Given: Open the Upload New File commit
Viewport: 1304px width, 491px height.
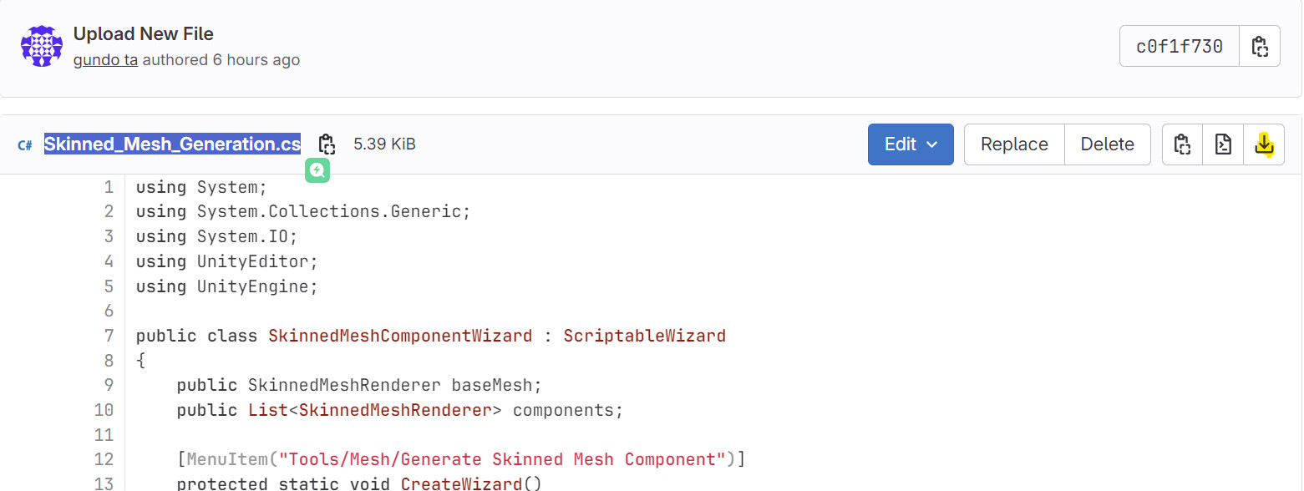Looking at the screenshot, I should click(x=144, y=34).
